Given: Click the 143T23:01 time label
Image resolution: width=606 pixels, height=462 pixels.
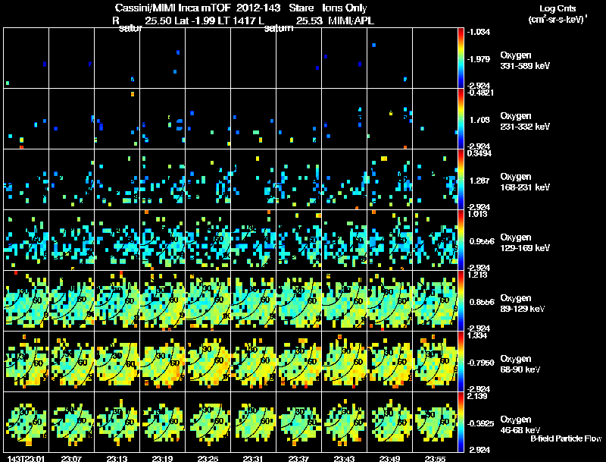Looking at the screenshot, I should pos(26,459).
